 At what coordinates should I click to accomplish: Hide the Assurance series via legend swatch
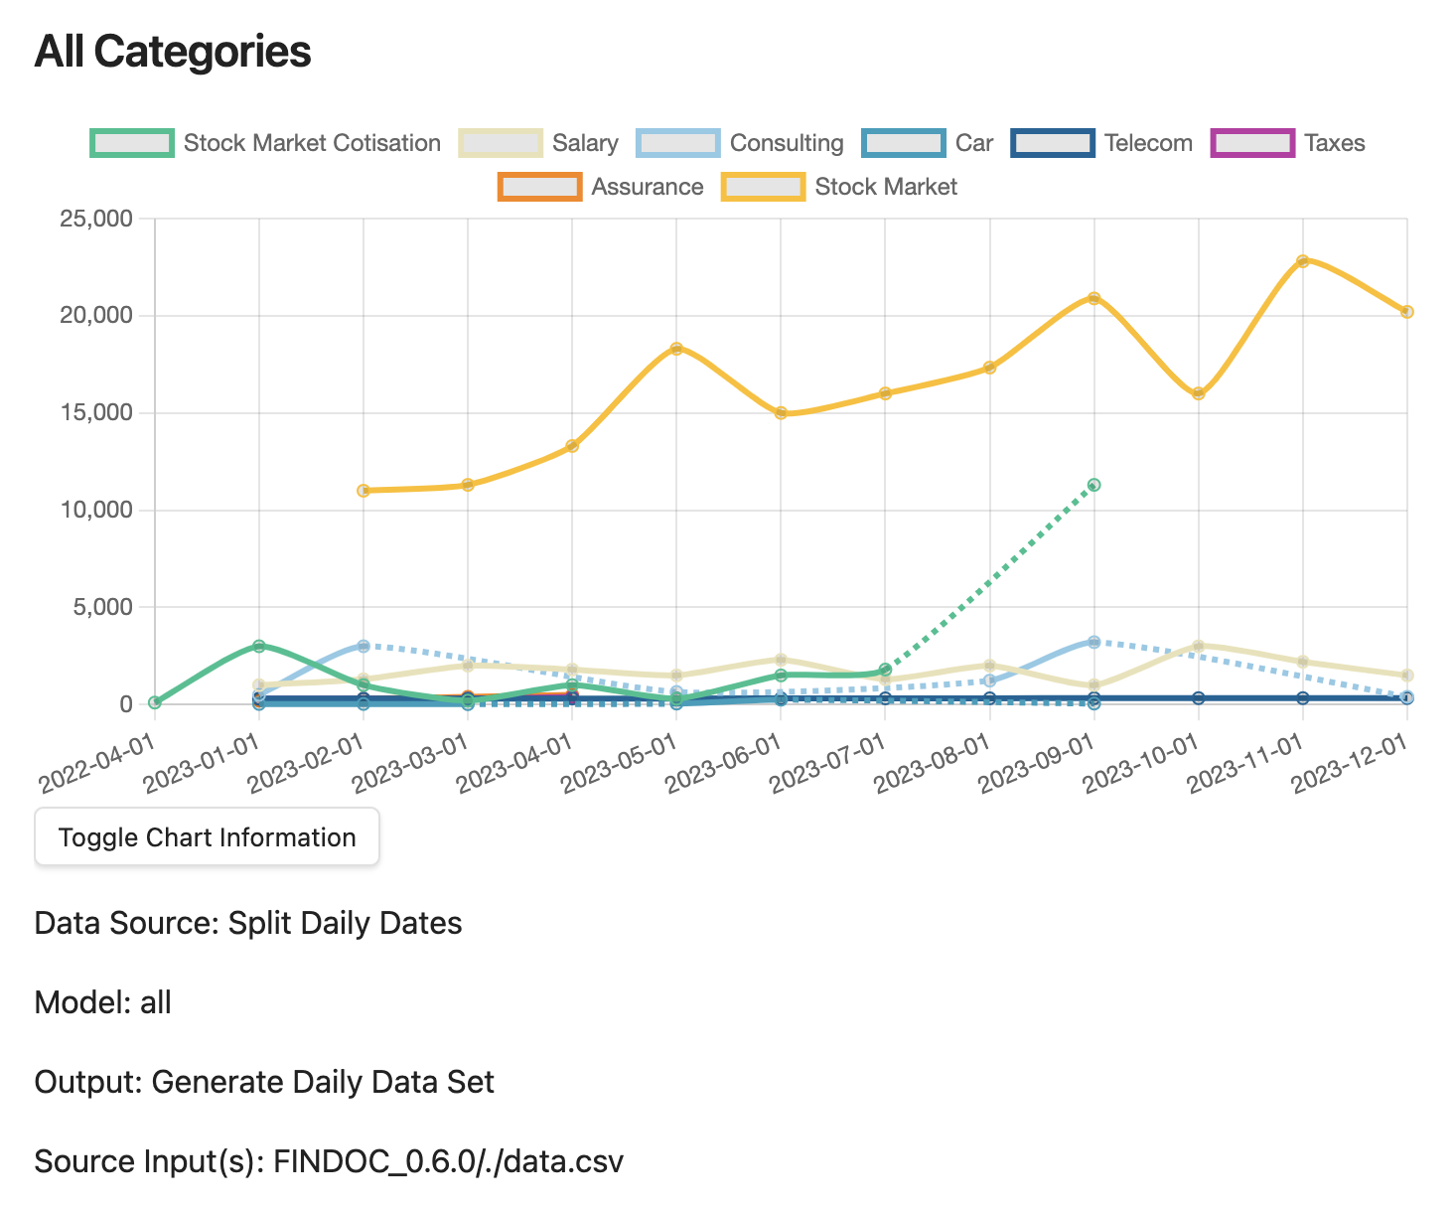(540, 187)
